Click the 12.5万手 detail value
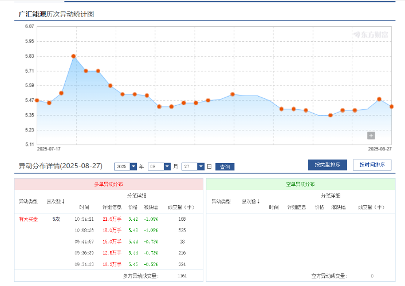 point(112,253)
